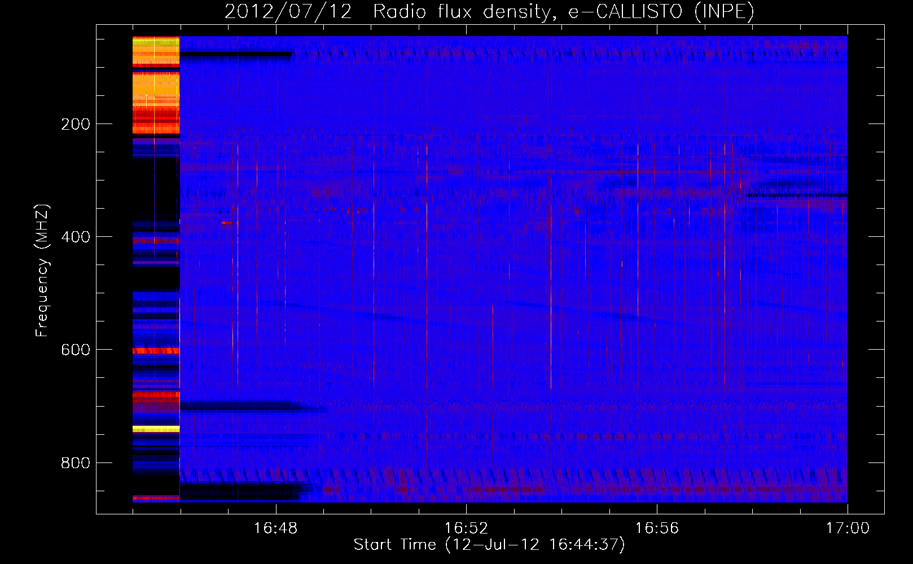Click the 400 frequency tick label
Screen dimensions: 913x564
[76, 237]
